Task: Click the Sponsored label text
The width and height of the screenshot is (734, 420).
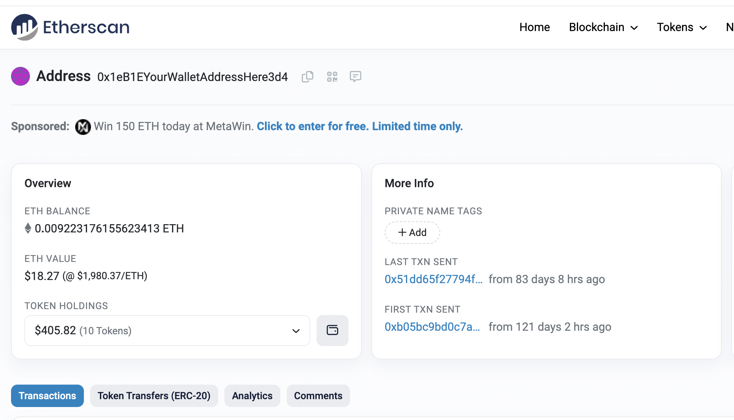Action: point(40,126)
